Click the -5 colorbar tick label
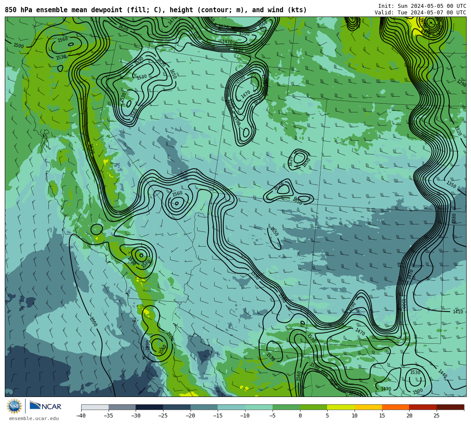The width and height of the screenshot is (471, 424). [x=272, y=416]
